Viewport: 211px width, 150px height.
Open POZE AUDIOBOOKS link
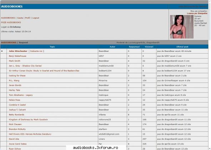coord(11,22)
